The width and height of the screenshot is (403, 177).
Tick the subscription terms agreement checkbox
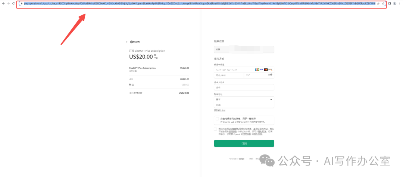tap(215, 129)
